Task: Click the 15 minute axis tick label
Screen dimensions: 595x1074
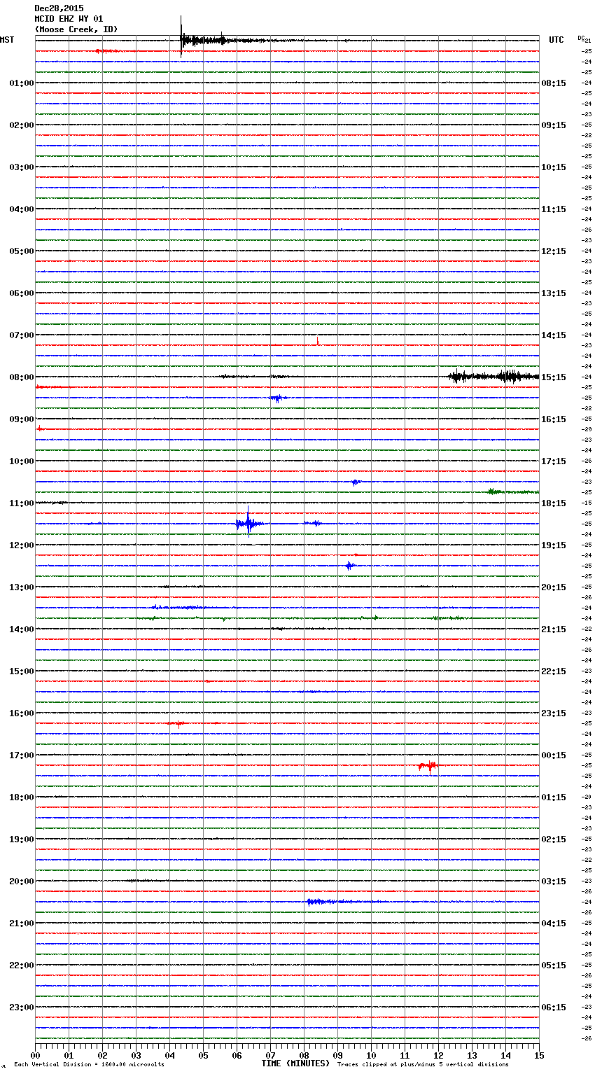Action: click(x=539, y=1054)
